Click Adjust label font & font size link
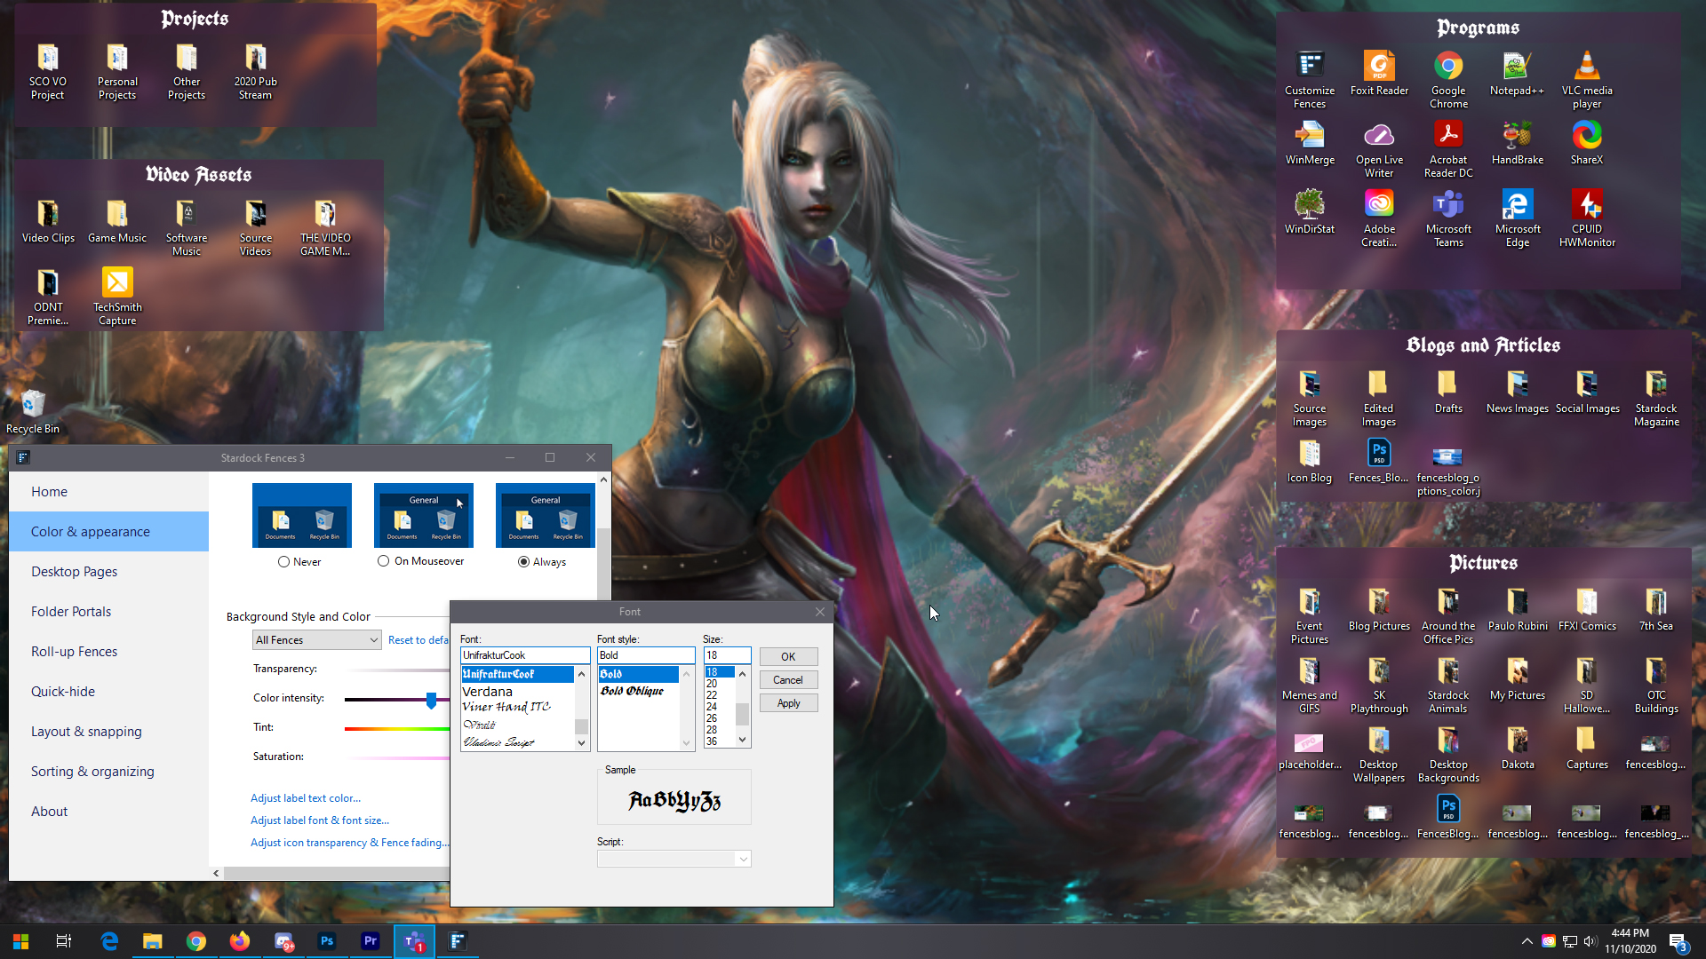The width and height of the screenshot is (1706, 959). tap(320, 820)
